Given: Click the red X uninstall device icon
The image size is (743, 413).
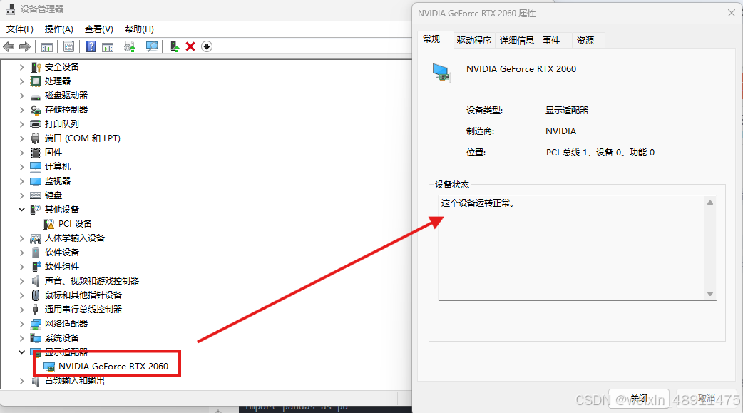Looking at the screenshot, I should coord(190,46).
